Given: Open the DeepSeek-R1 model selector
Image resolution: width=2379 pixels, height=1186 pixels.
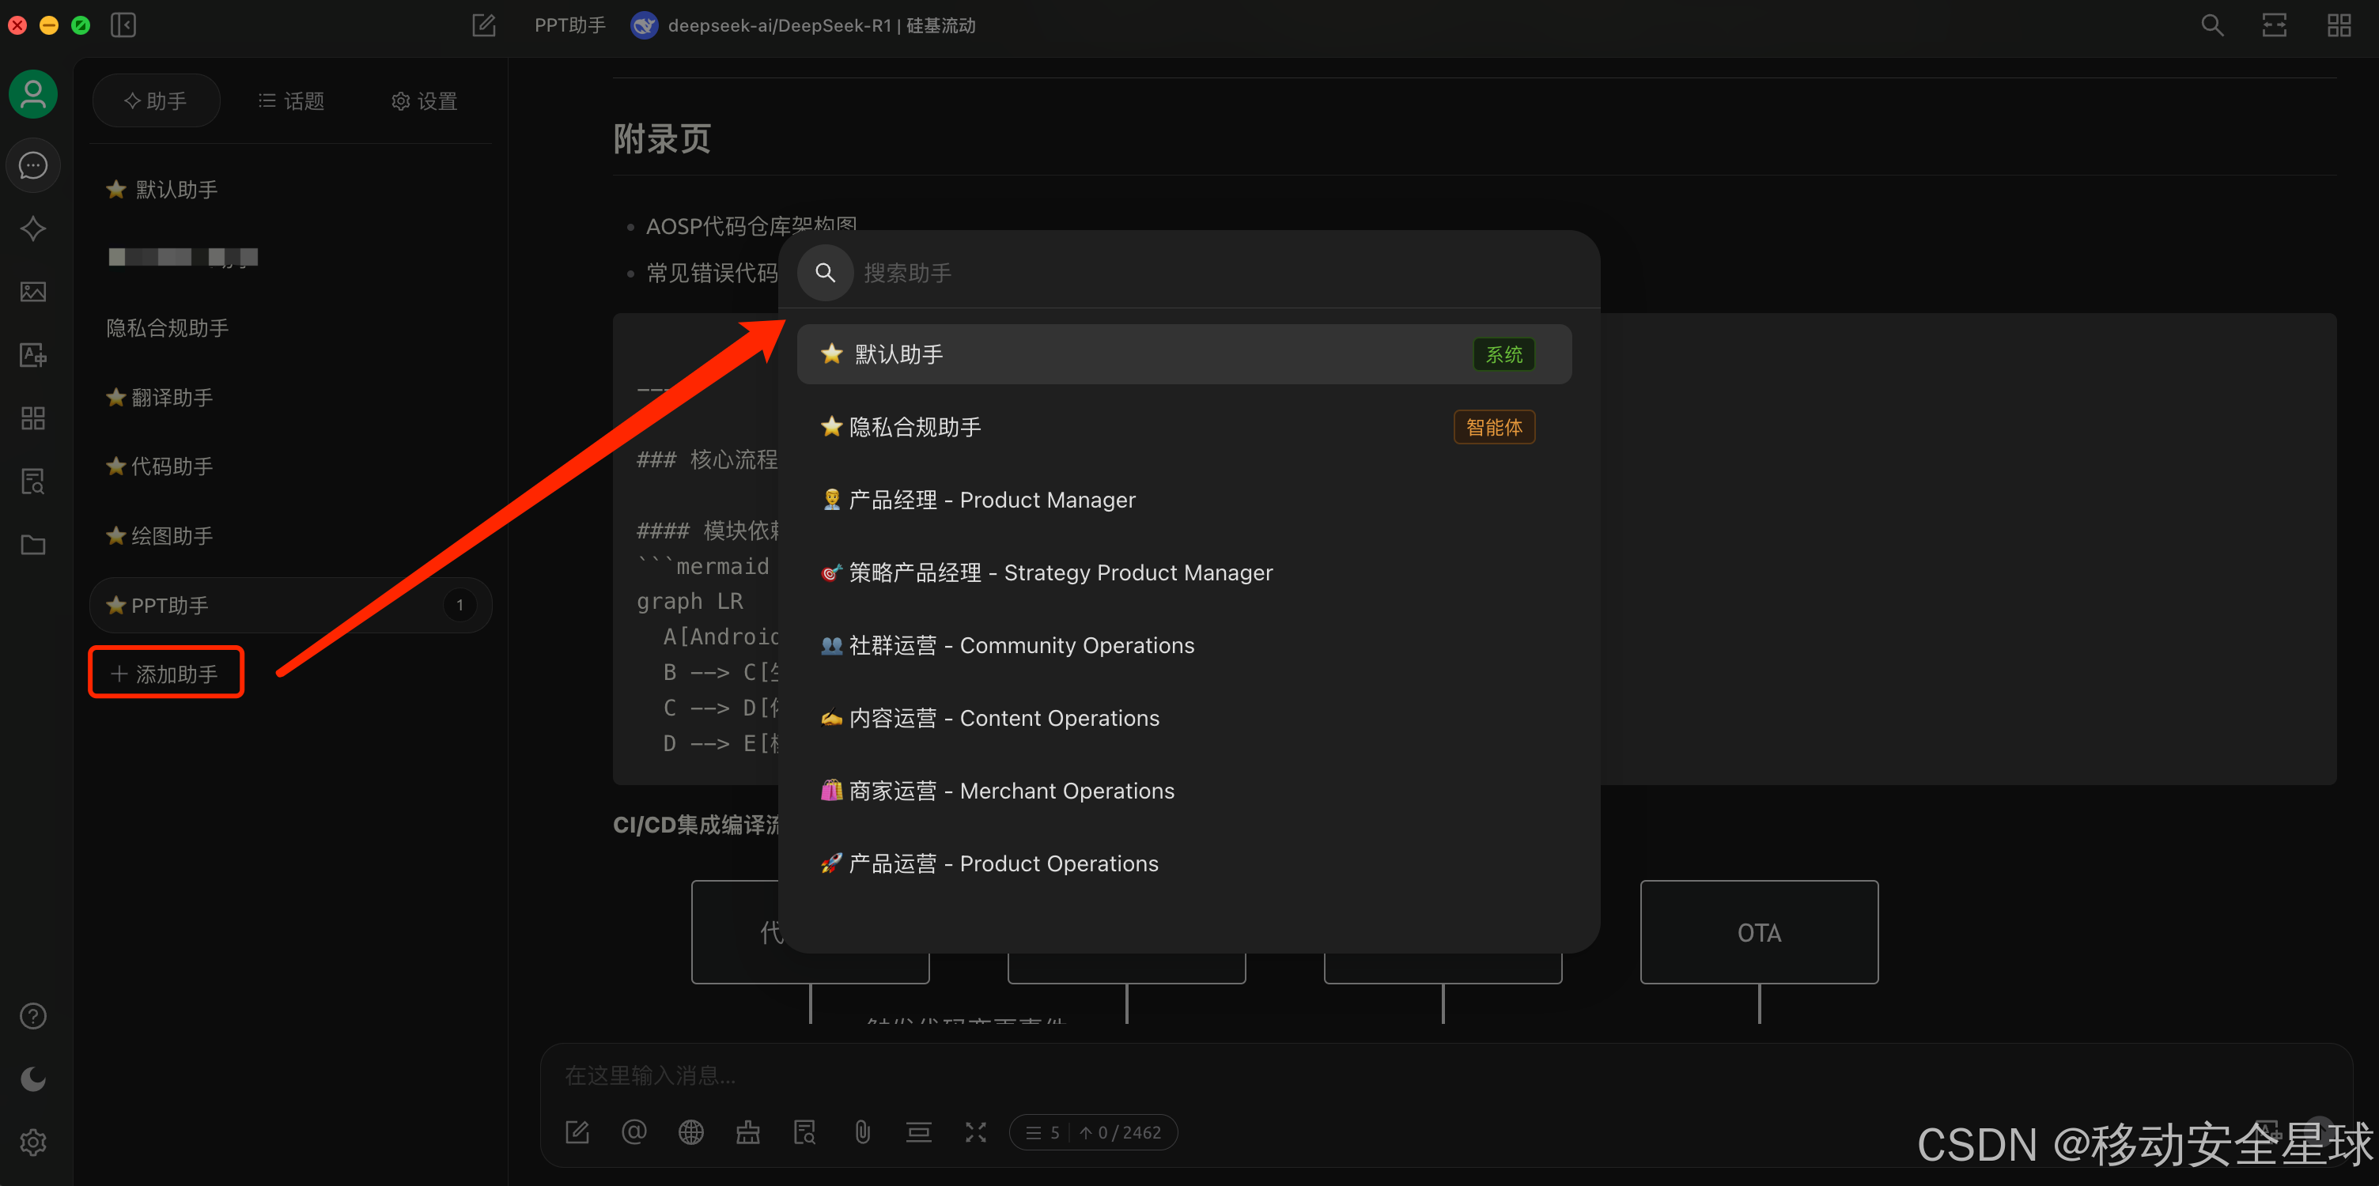Looking at the screenshot, I should pos(803,25).
